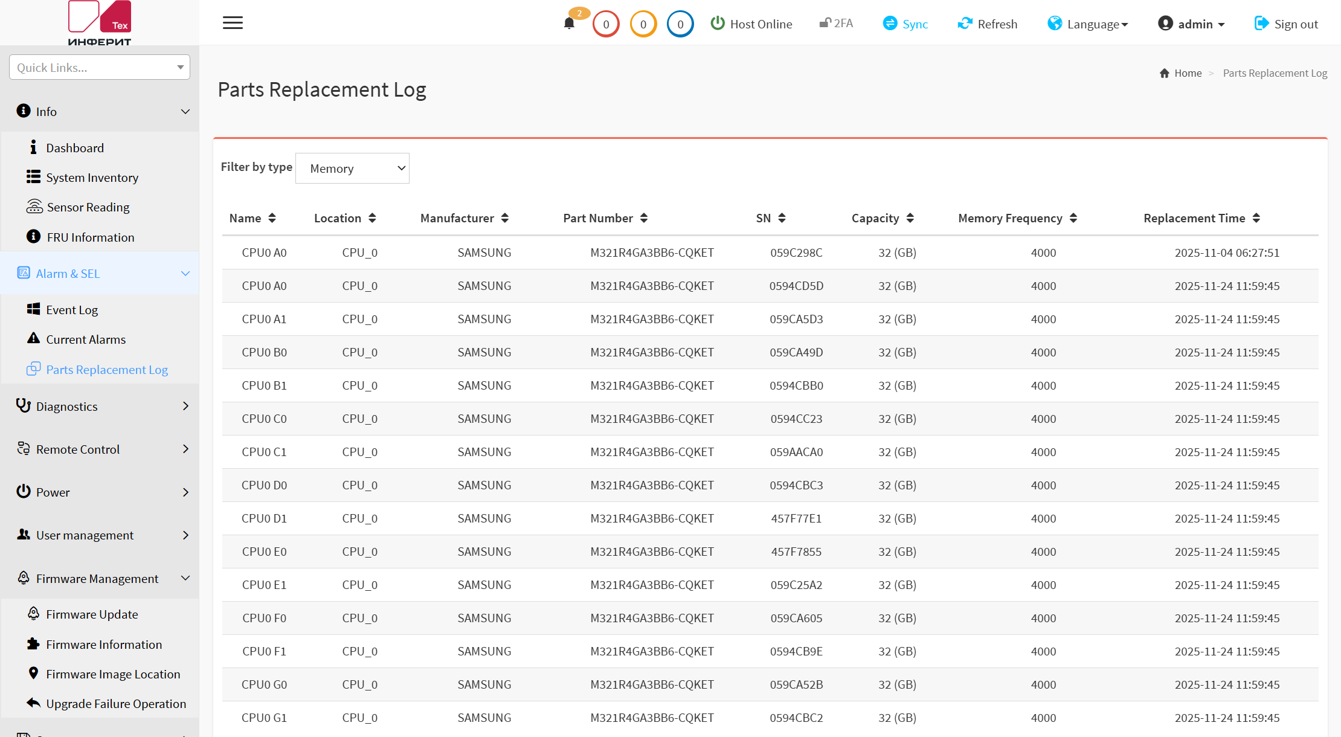The width and height of the screenshot is (1341, 737).
Task: Open the notification bell icon
Action: (569, 24)
